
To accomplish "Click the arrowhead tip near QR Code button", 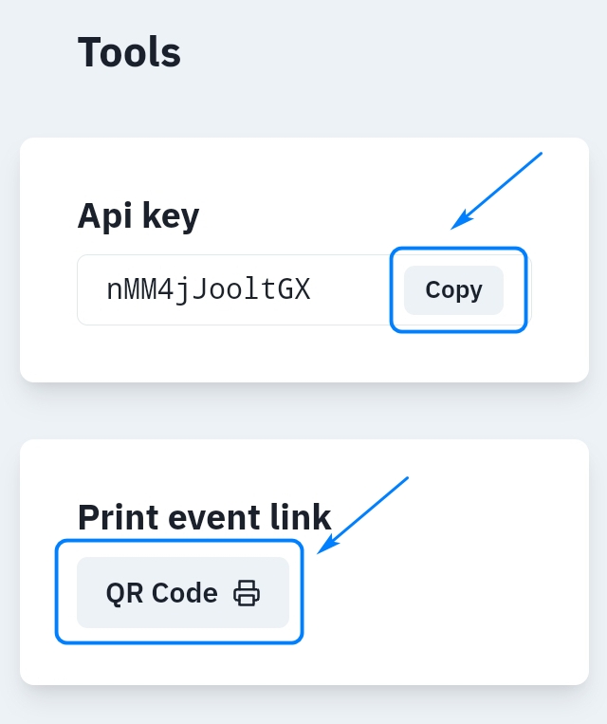I will point(320,551).
